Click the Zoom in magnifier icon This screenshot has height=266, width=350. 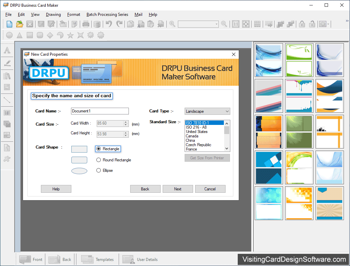click(172, 24)
